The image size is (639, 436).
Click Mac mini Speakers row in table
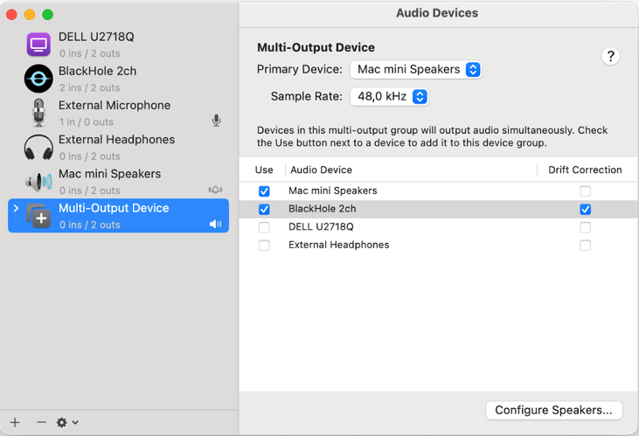439,191
